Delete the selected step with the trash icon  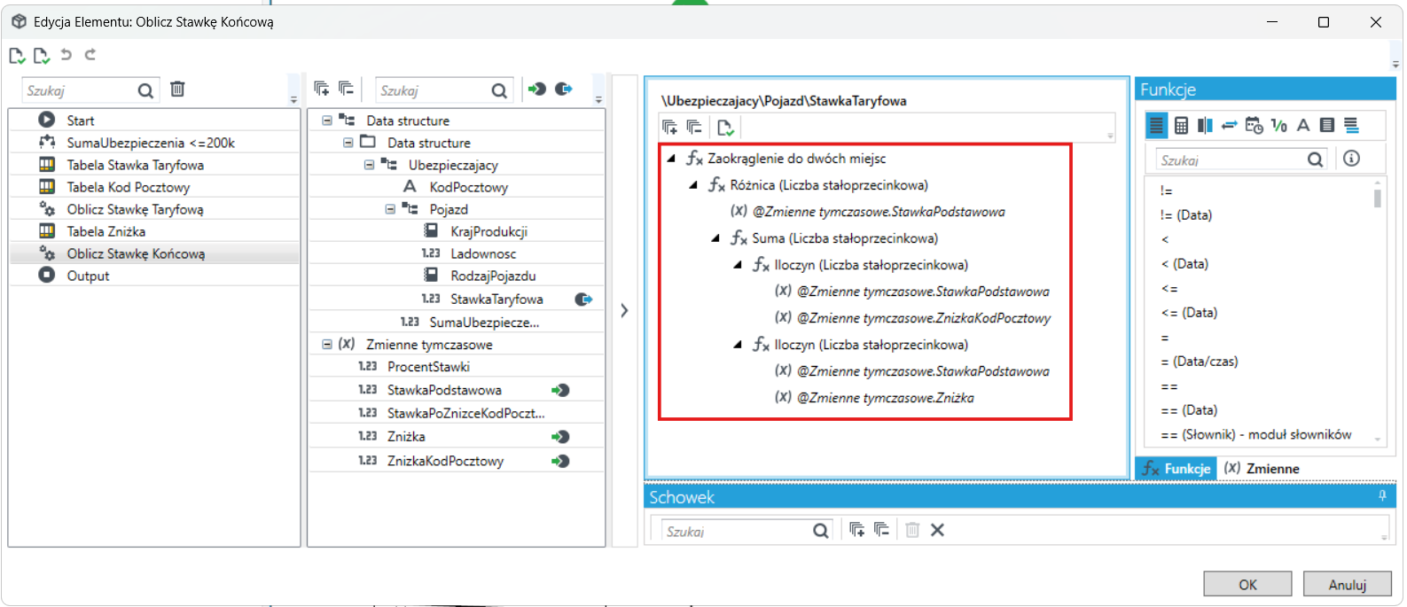click(x=177, y=89)
